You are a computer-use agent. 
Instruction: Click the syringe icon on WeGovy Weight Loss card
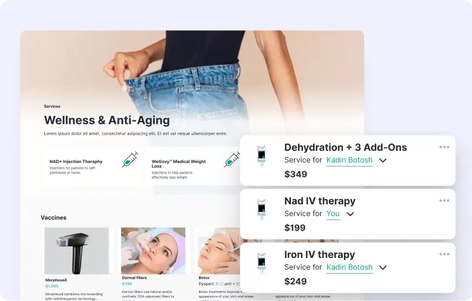[232, 160]
